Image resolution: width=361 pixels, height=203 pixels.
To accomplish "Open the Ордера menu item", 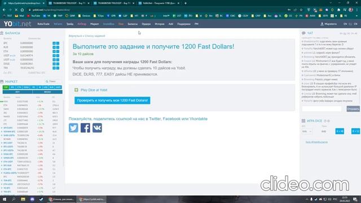I will pos(146,24).
